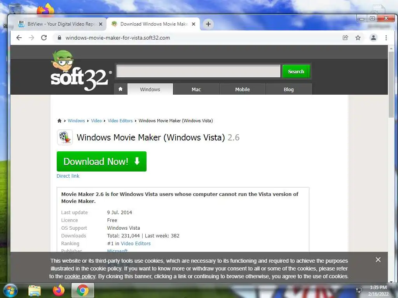Open a new browser tab

click(x=208, y=24)
